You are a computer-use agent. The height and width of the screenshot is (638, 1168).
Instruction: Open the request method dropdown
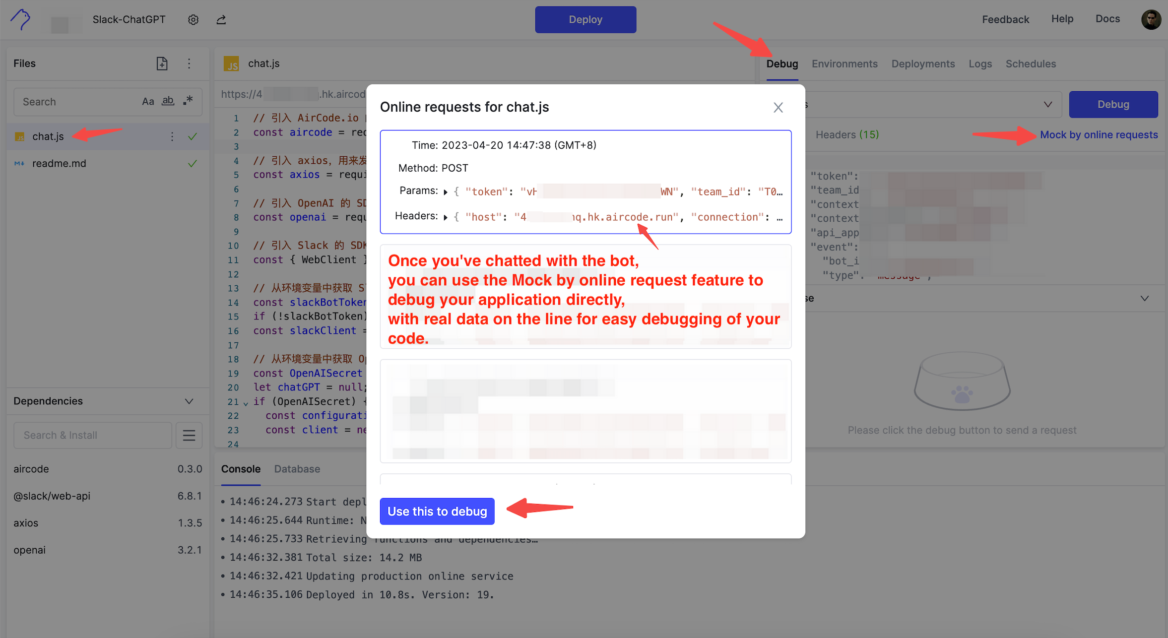tap(1047, 104)
